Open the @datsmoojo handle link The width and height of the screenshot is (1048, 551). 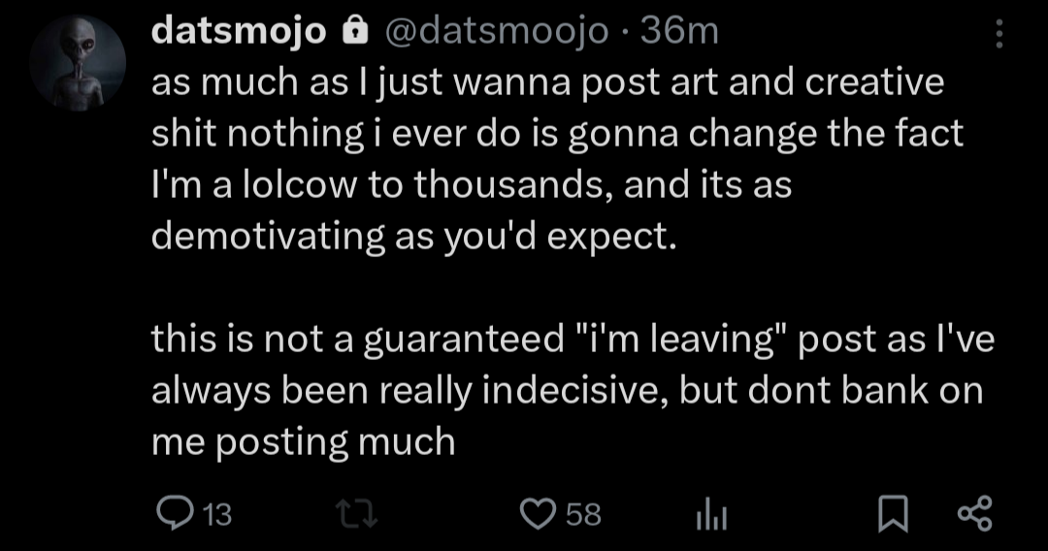point(498,32)
